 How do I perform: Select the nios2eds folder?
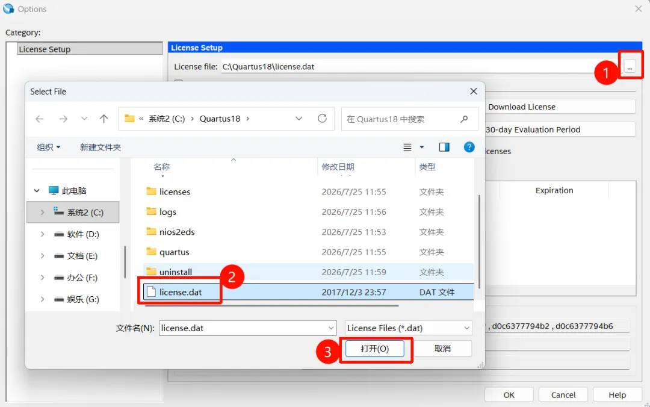click(x=308, y=232)
